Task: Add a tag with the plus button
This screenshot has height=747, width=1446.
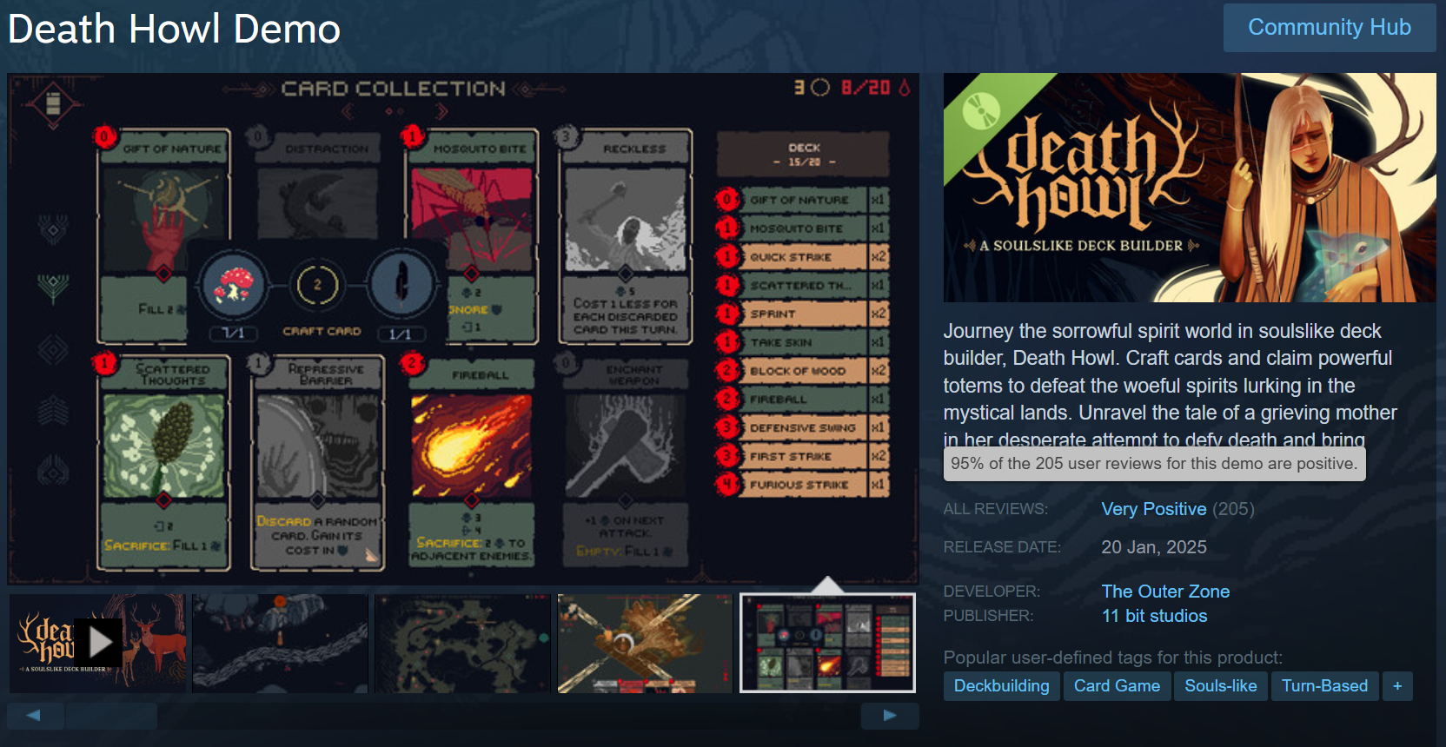Action: [x=1397, y=686]
